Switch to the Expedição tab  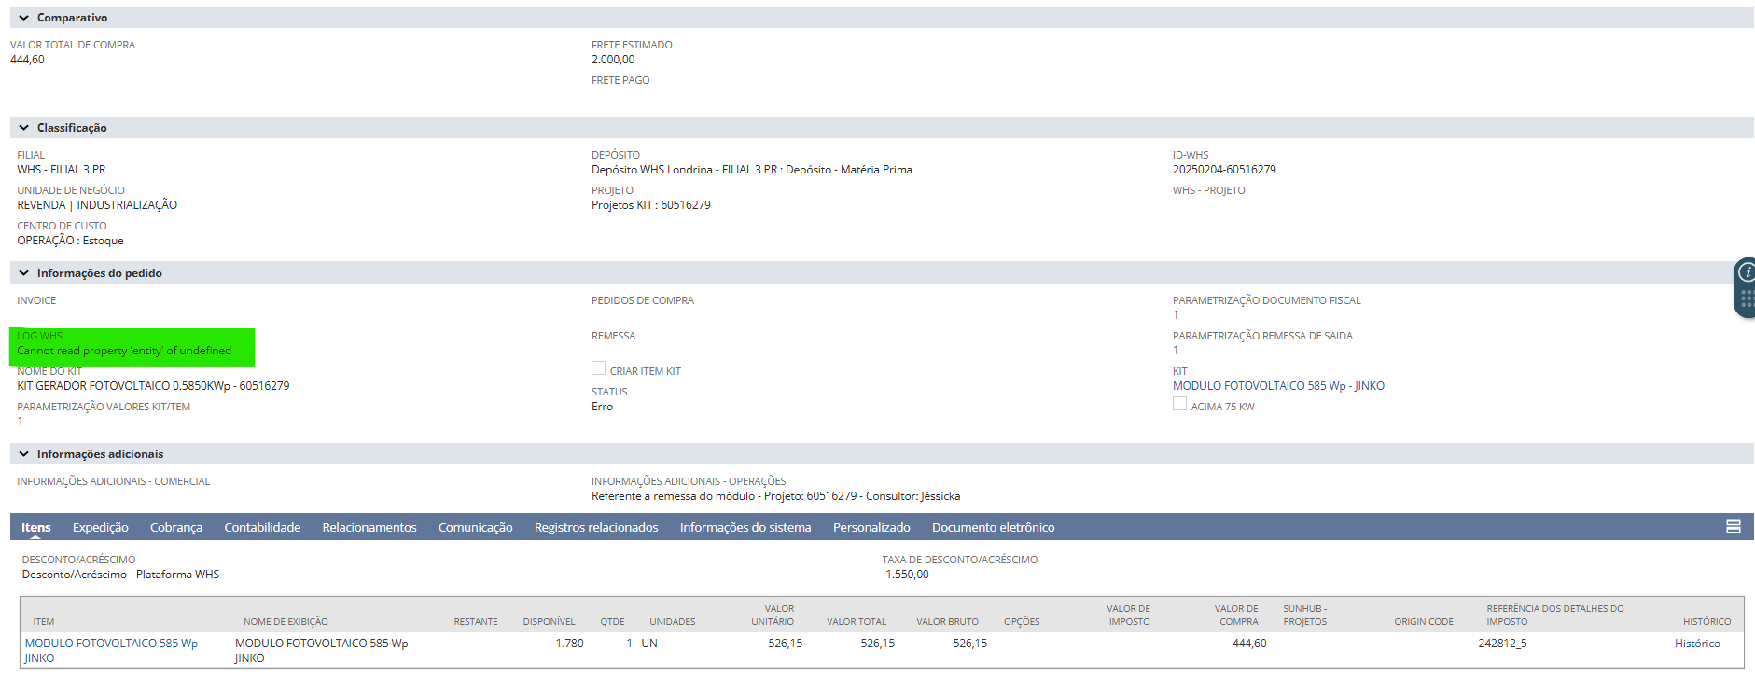click(x=100, y=528)
